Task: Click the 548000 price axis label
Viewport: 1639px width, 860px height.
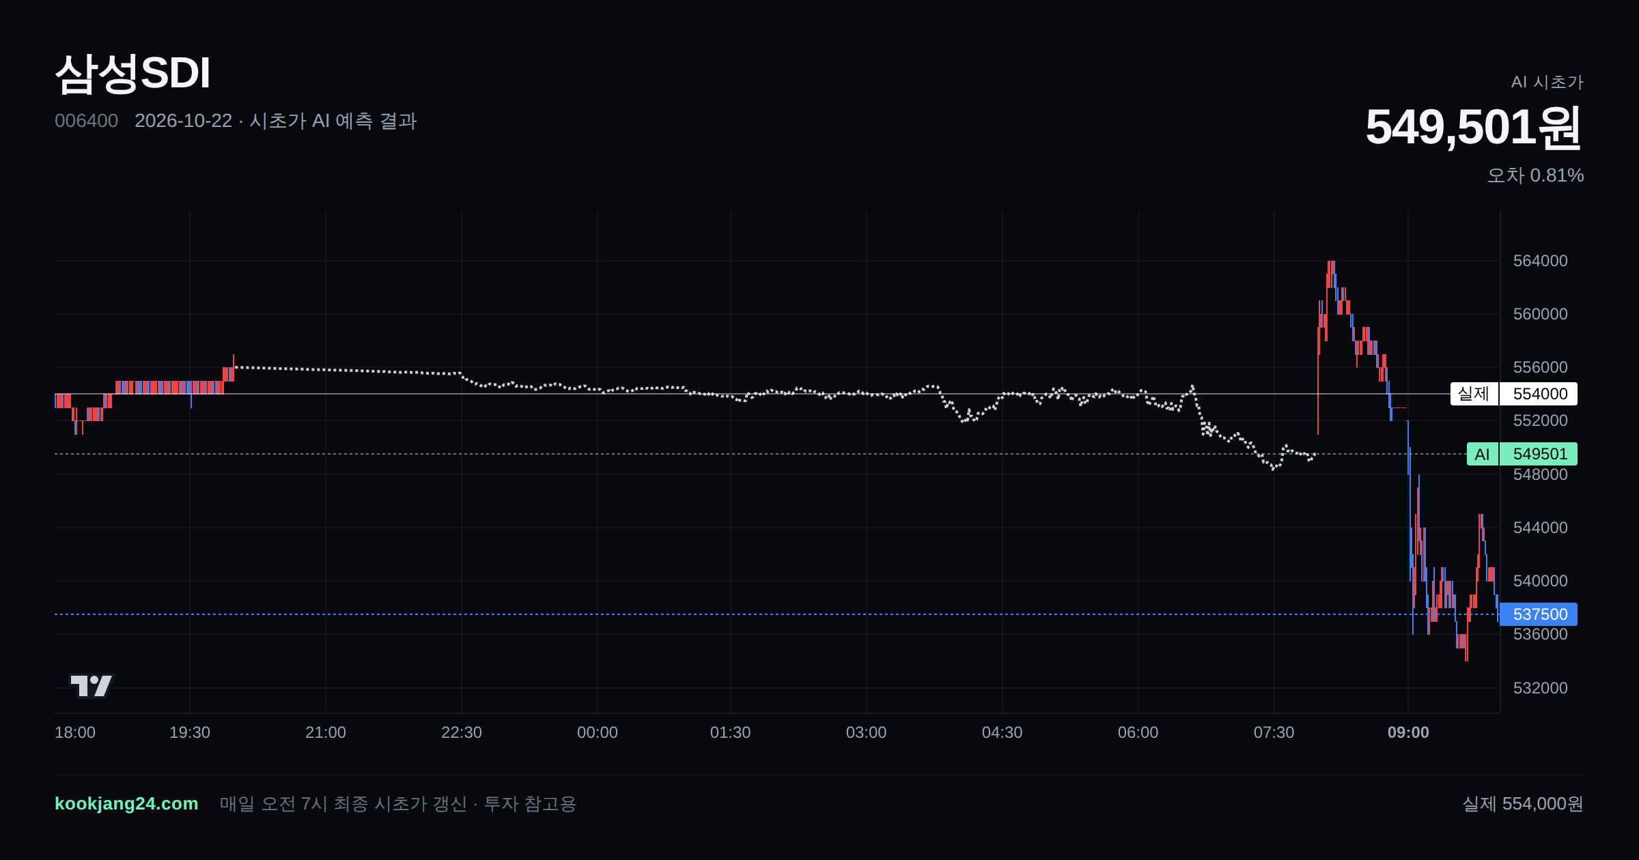Action: (x=1540, y=474)
